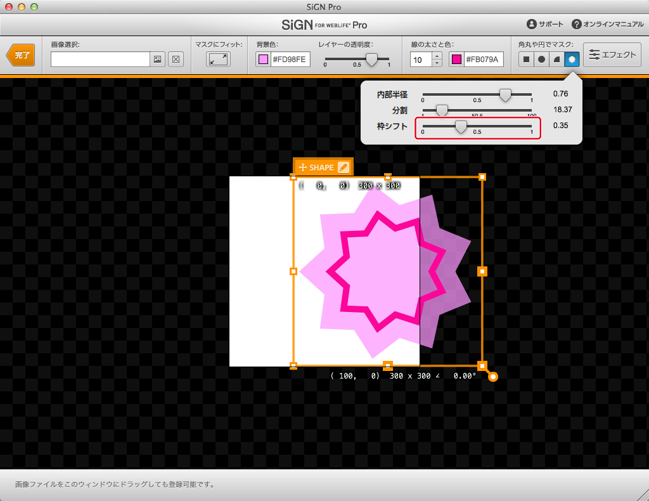Open the エフェクト effects button

[x=612, y=55]
